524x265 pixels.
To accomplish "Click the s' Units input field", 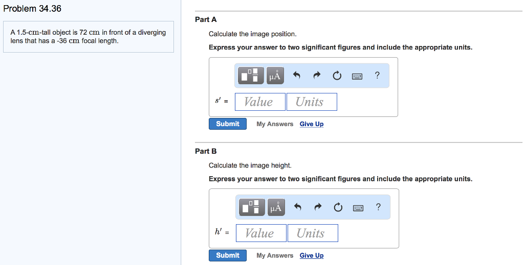I will pyautogui.click(x=312, y=102).
